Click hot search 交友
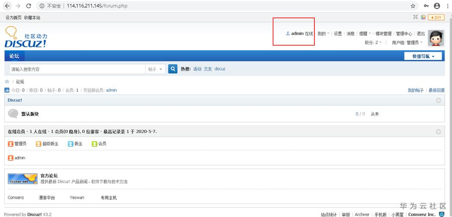This screenshot has height=217, width=452. click(208, 69)
